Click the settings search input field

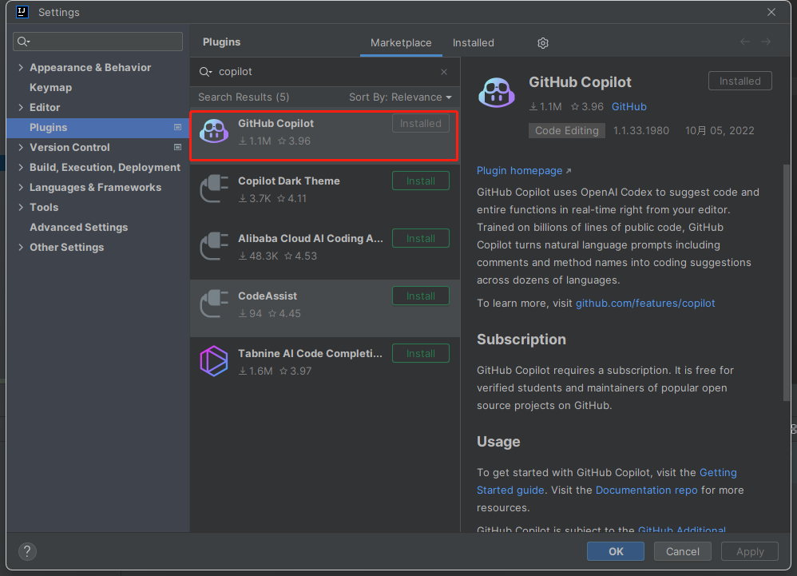(x=97, y=42)
